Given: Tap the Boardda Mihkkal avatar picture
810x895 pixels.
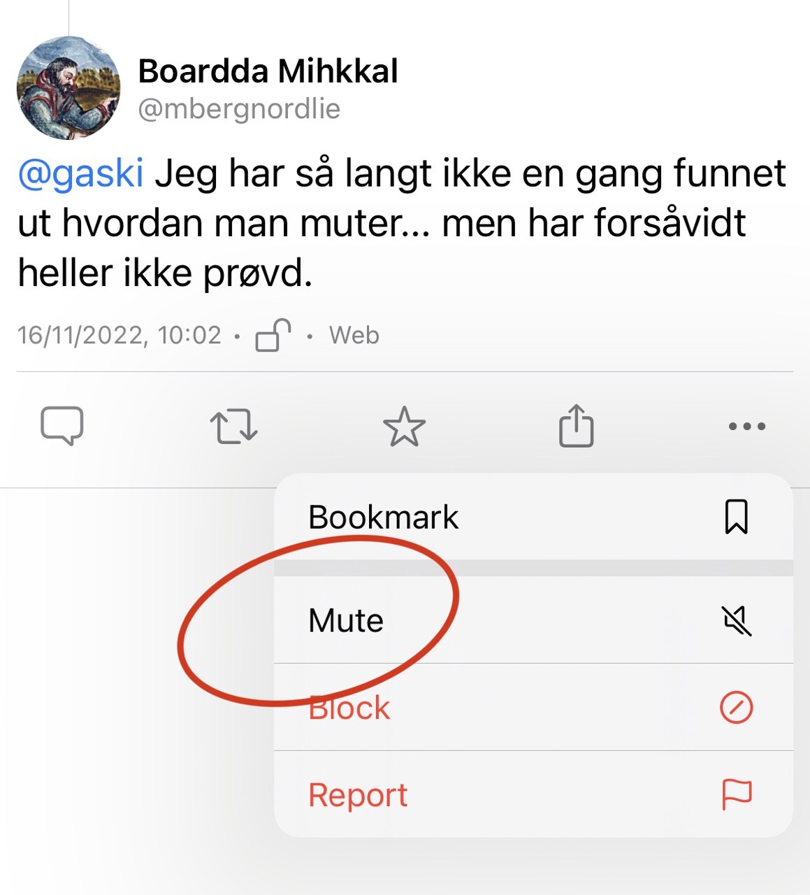Looking at the screenshot, I should (68, 88).
